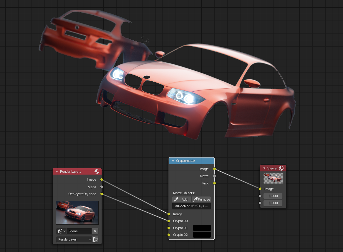Click Render Layers Alpha output socket
This screenshot has width=343, height=252.
pos(102,187)
